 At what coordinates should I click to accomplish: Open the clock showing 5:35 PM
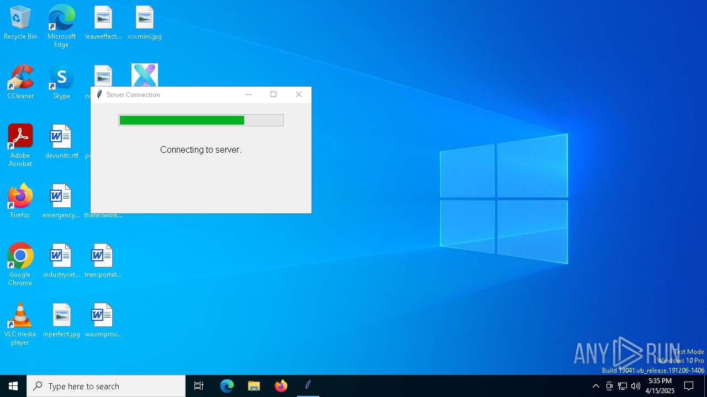click(660, 386)
